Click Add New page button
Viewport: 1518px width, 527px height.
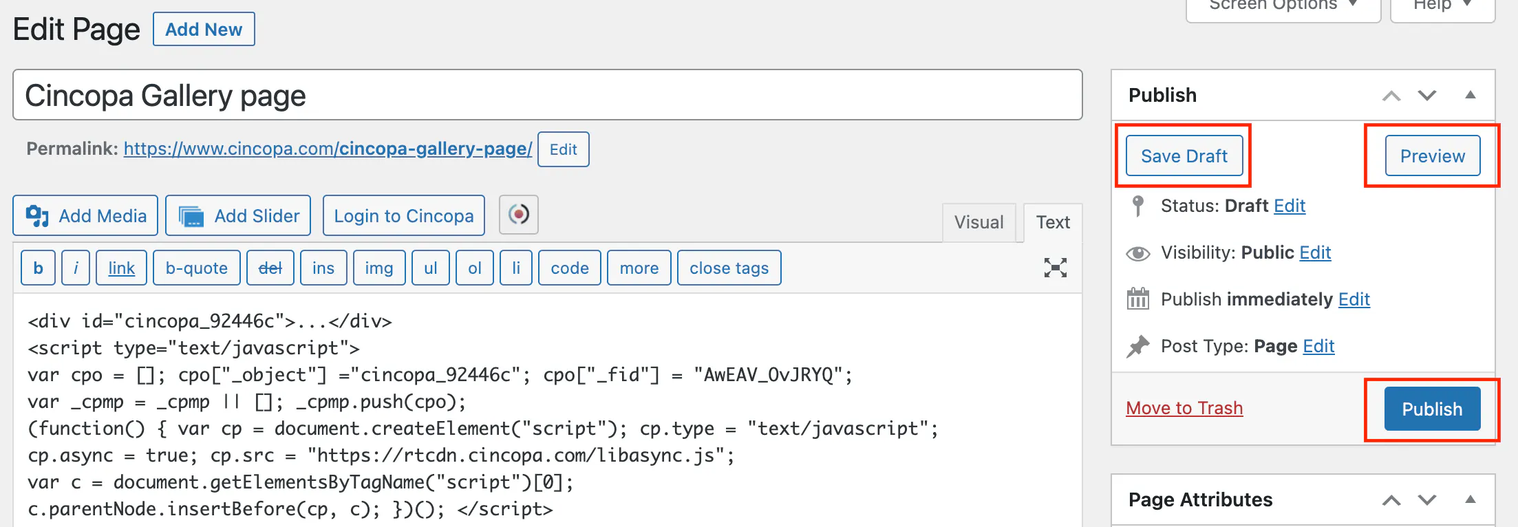click(x=204, y=30)
